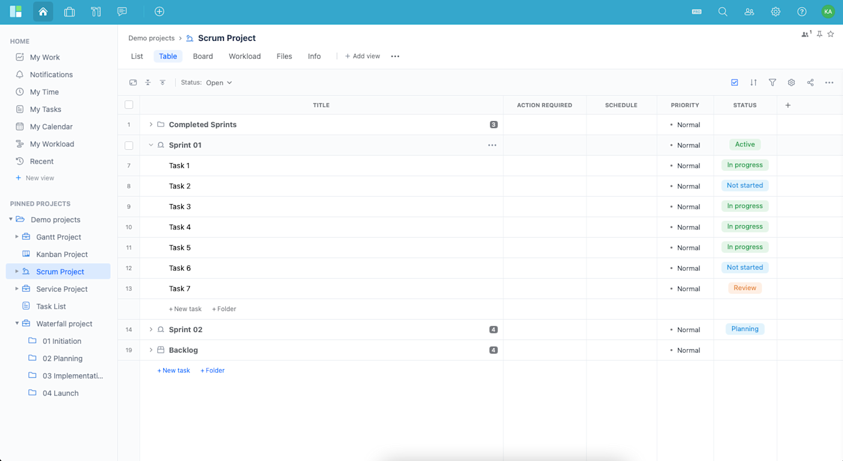The width and height of the screenshot is (843, 461).
Task: Click the project members icon near star
Action: [x=806, y=34]
